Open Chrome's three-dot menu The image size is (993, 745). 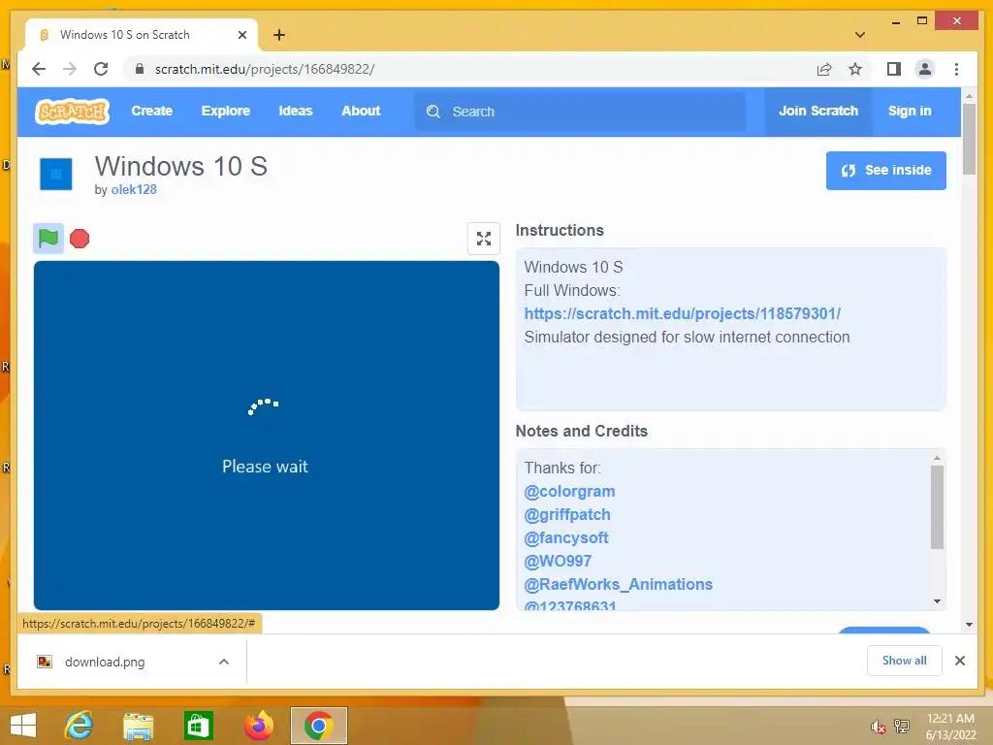point(956,69)
